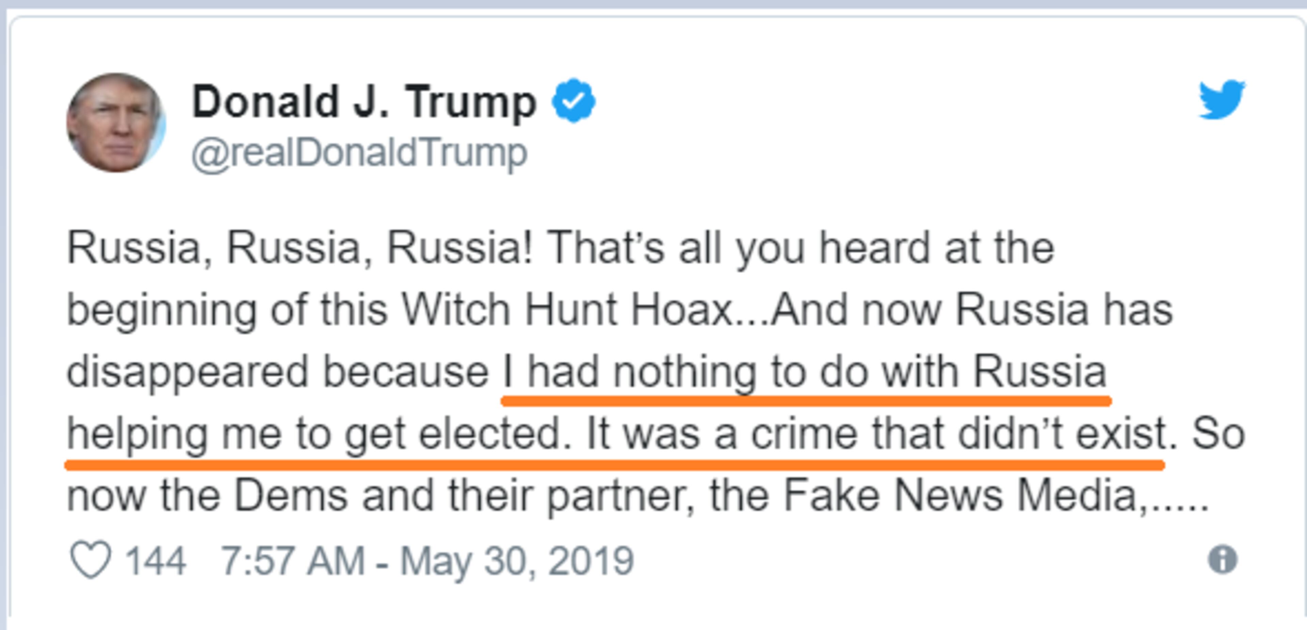The height and width of the screenshot is (630, 1307).
Task: Click the May 30, 2019 date
Action: tap(517, 561)
